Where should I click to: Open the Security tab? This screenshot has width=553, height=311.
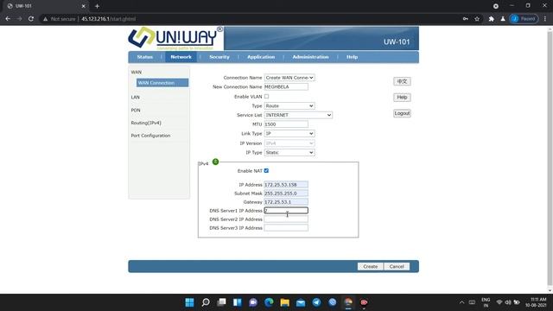(219, 57)
